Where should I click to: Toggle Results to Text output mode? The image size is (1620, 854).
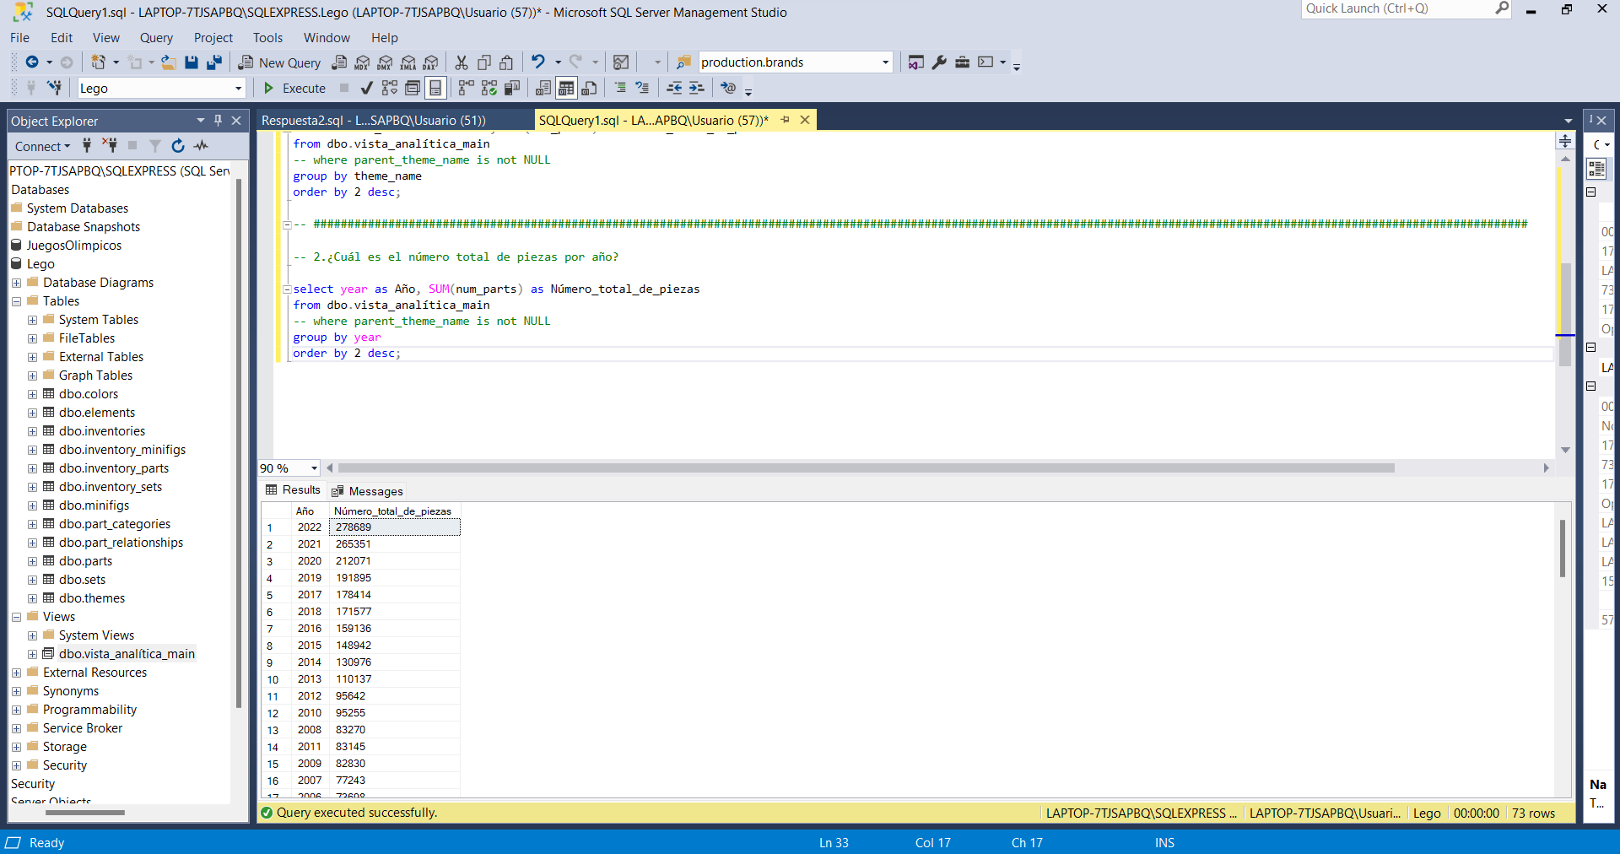[543, 89]
